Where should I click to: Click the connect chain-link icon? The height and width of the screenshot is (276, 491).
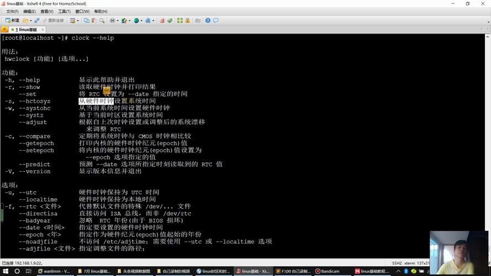click(37, 20)
